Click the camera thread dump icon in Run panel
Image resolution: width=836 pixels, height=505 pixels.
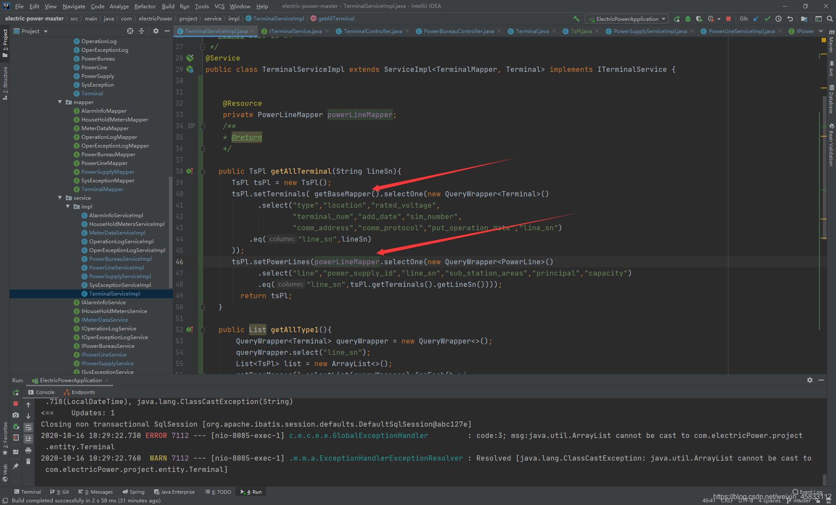click(16, 415)
